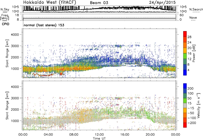This screenshot has width=203, height=140.
Task: Click the 100 label on velocity colorbar
Action: 191,94
